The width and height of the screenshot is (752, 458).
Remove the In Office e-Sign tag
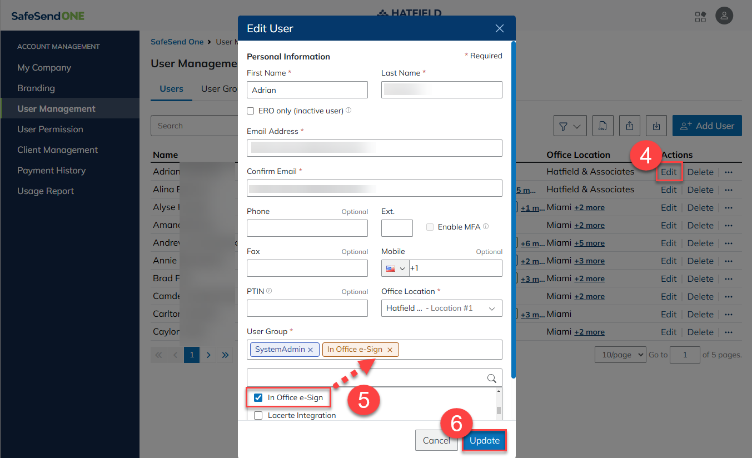coord(390,350)
